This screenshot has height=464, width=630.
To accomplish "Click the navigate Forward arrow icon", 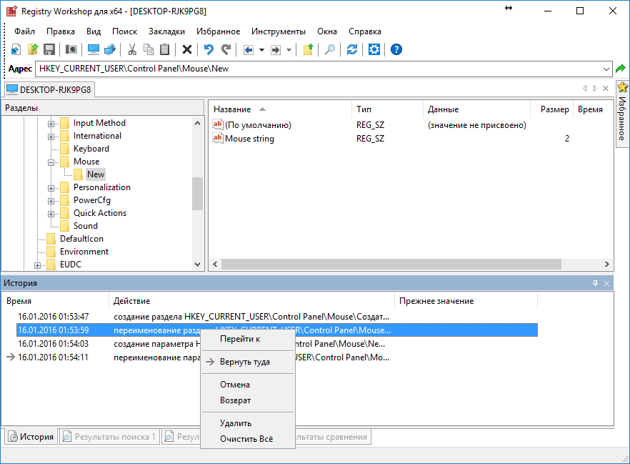I will pos(276,50).
